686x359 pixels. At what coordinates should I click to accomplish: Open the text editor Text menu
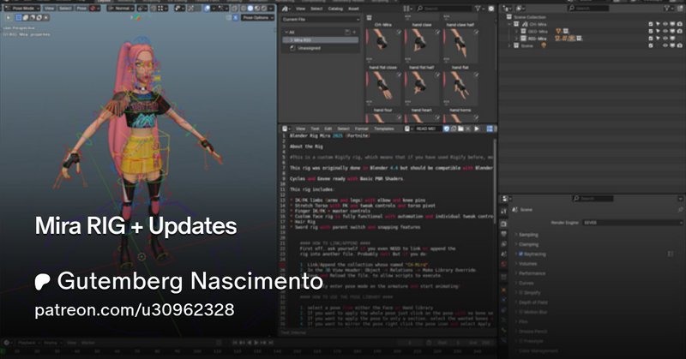click(315, 129)
